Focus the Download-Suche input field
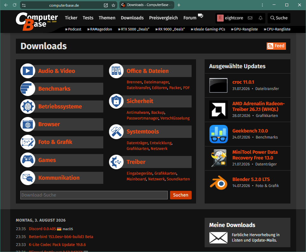Image resolution: width=306 pixels, height=252 pixels. click(94, 195)
